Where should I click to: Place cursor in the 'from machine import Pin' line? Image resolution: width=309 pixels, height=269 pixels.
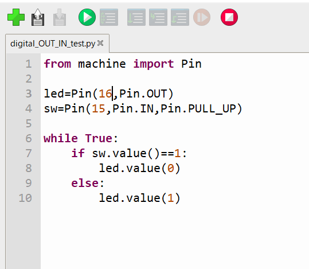tap(122, 64)
